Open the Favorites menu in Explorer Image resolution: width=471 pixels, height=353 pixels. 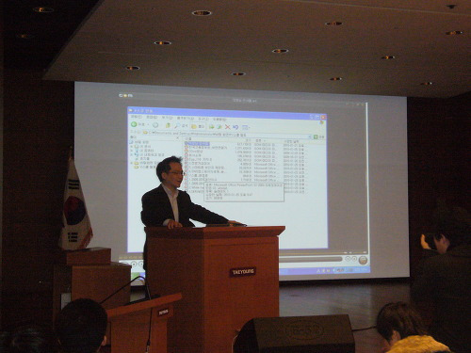click(186, 118)
